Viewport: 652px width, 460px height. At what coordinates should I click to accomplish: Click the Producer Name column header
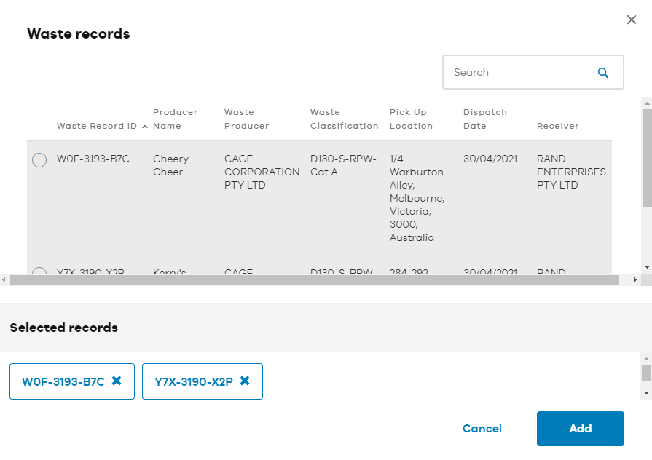point(175,119)
